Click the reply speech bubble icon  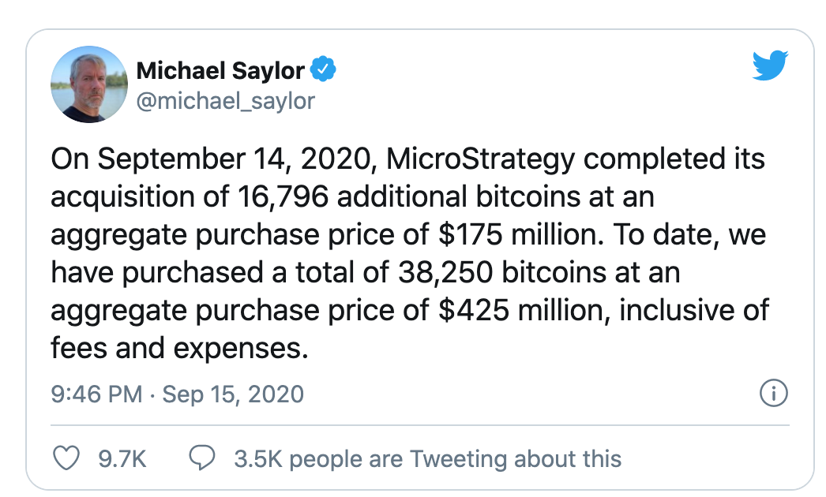click(x=202, y=458)
